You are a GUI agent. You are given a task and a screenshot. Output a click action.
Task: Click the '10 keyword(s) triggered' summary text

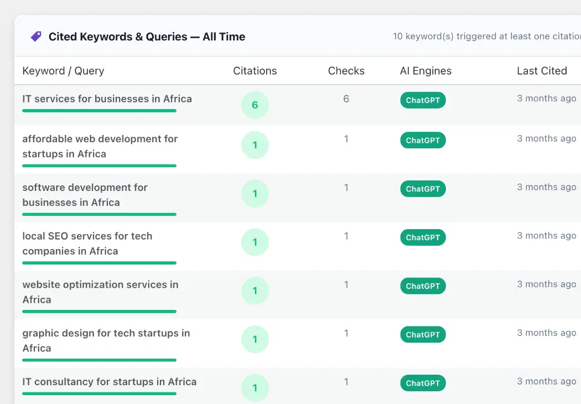click(x=487, y=36)
